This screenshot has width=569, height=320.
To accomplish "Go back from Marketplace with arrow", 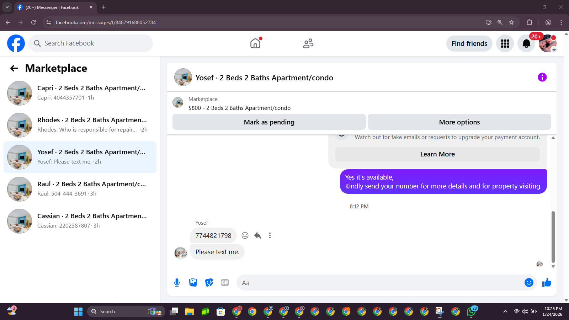I will (14, 68).
